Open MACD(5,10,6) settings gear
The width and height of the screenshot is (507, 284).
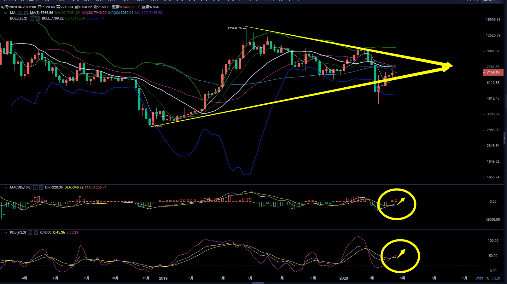pos(35,188)
